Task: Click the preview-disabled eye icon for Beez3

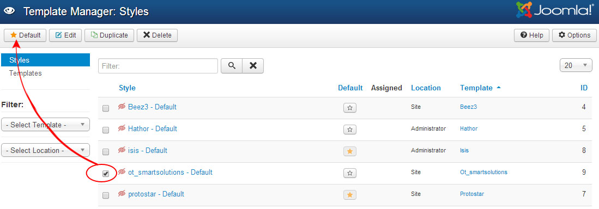Action: click(x=122, y=107)
